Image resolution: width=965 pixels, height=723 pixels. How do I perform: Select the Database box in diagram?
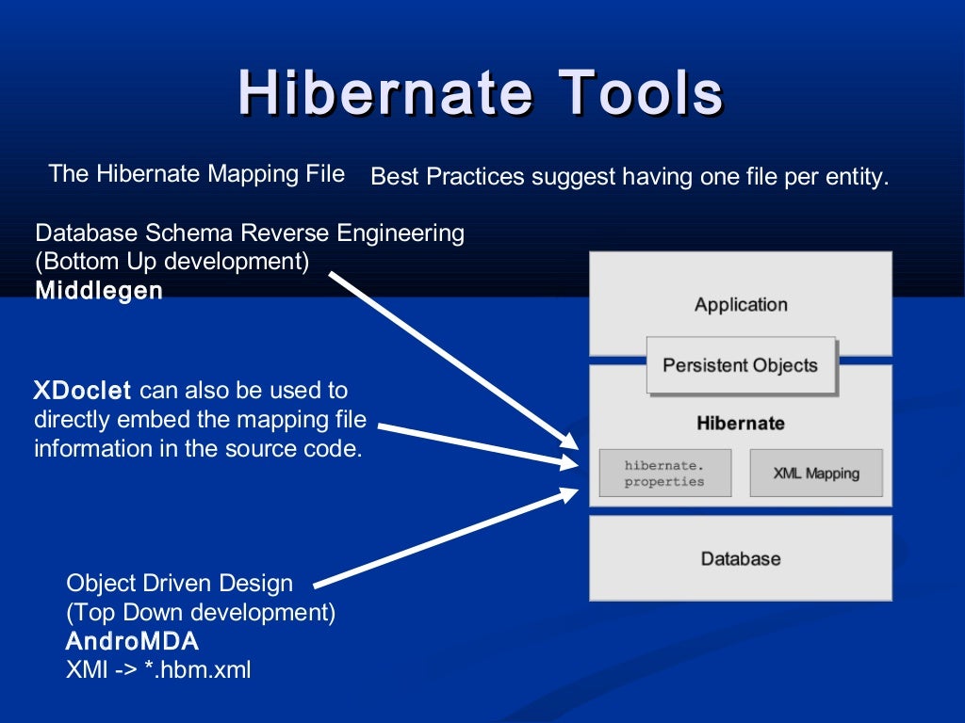point(741,558)
